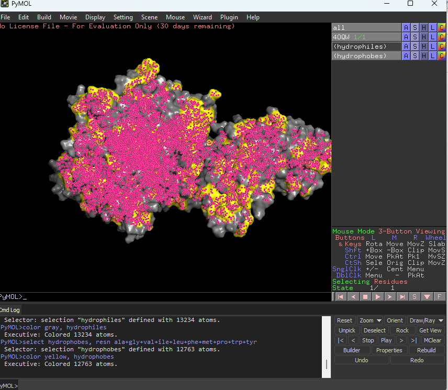Click the stop square icon in playback strip

[x=365, y=297]
